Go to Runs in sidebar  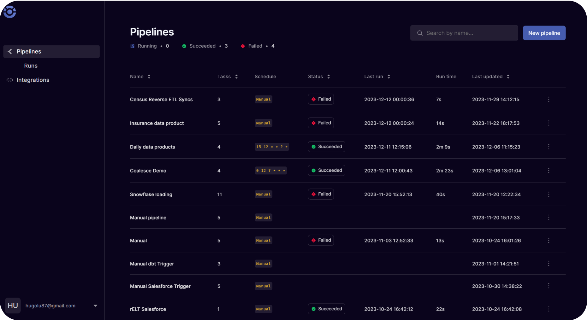tap(31, 66)
